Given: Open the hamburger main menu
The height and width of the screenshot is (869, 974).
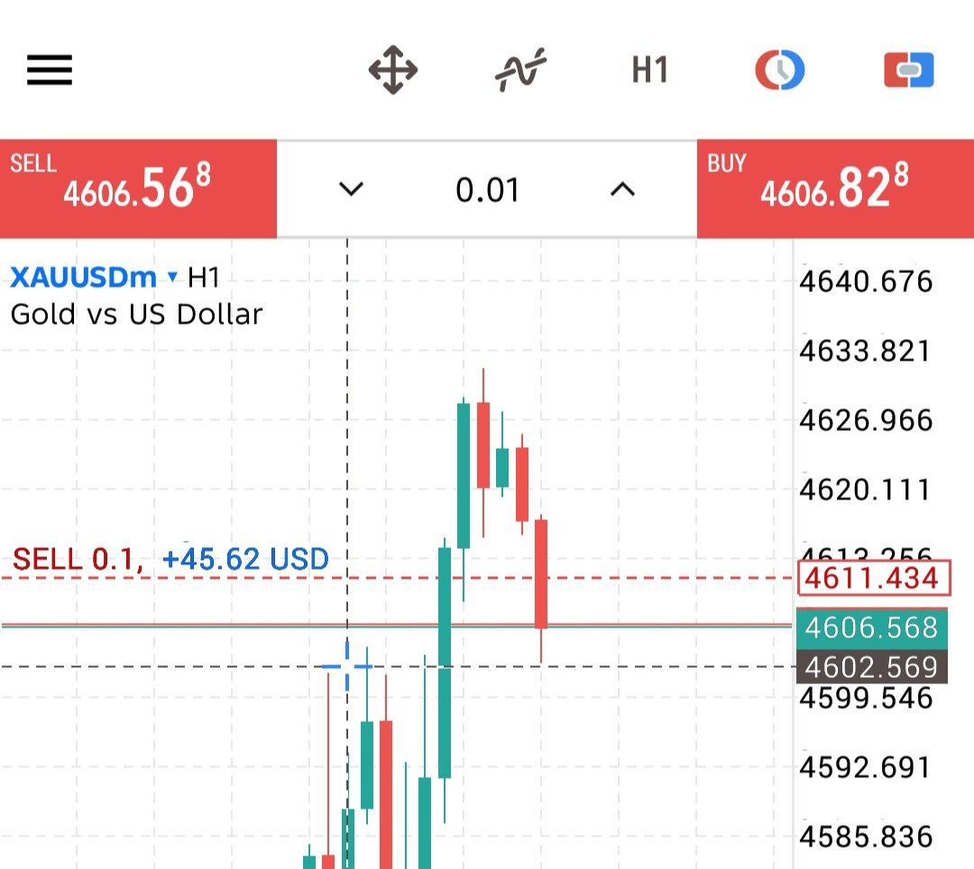Looking at the screenshot, I should click(x=50, y=69).
